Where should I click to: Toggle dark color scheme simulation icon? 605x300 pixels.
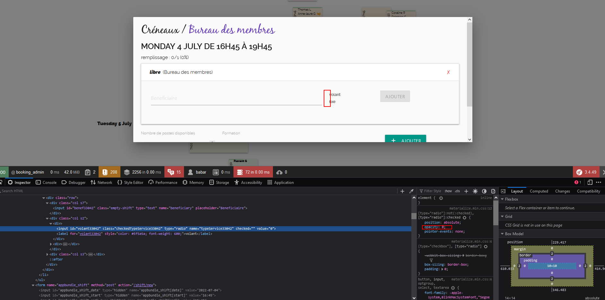pos(484,191)
